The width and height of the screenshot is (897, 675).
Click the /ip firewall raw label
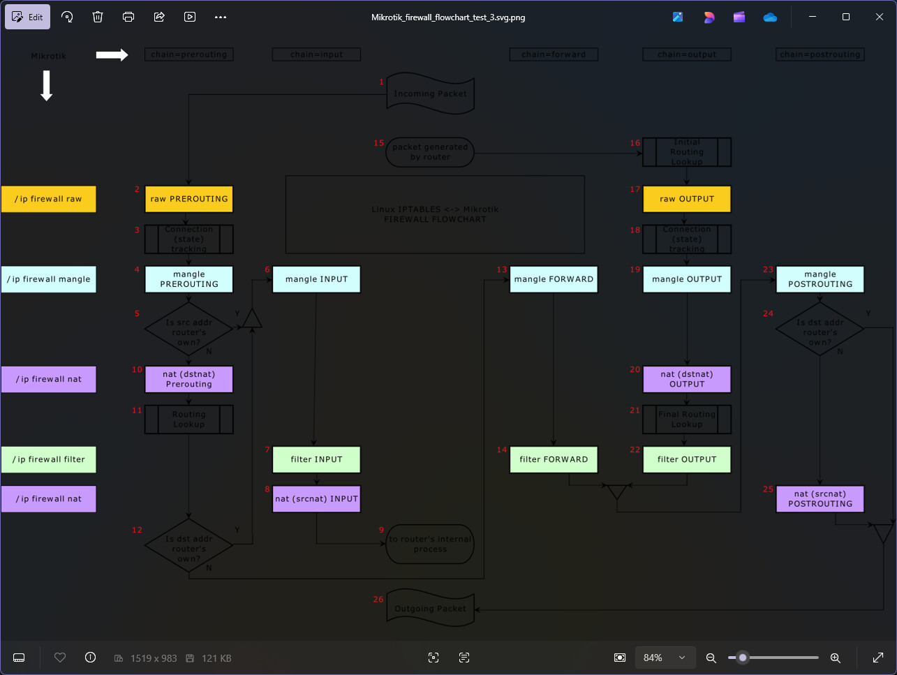(x=48, y=199)
